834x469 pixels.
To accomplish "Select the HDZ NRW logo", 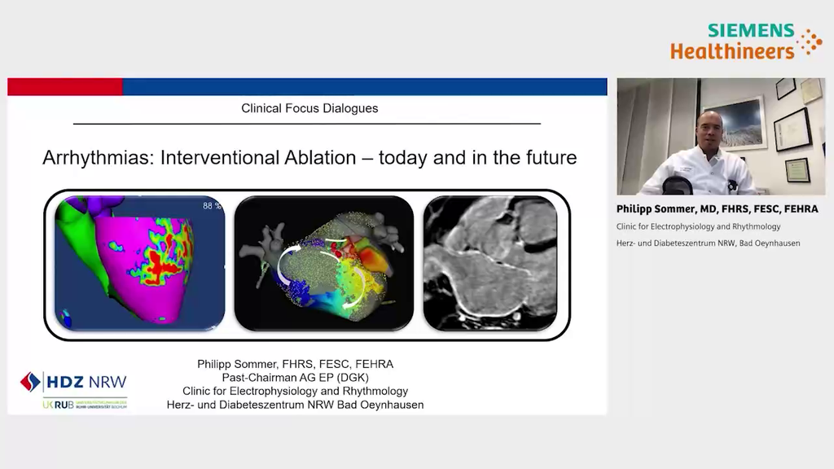I will click(76, 379).
